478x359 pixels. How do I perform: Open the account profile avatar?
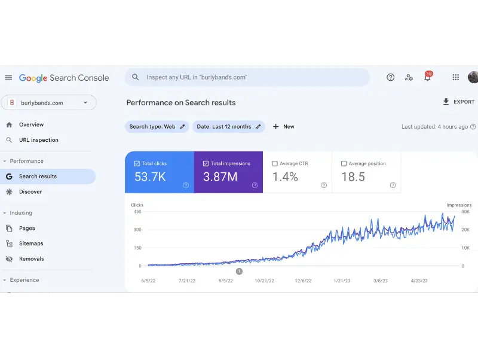pyautogui.click(x=473, y=77)
